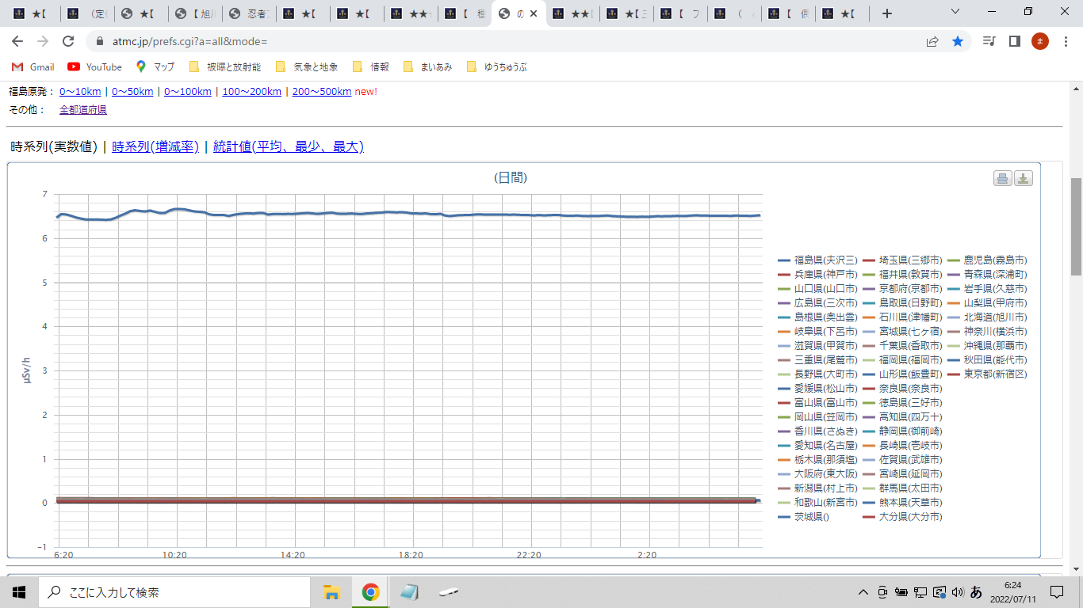The width and height of the screenshot is (1083, 608).
Task: Open the notepad-style app in the taskbar
Action: point(409,592)
